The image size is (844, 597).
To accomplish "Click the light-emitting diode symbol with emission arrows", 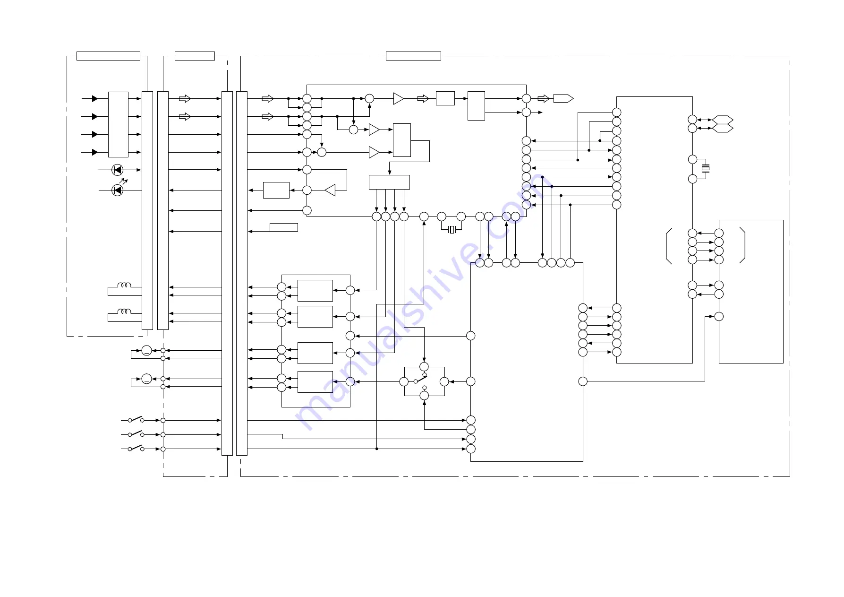I will [118, 190].
